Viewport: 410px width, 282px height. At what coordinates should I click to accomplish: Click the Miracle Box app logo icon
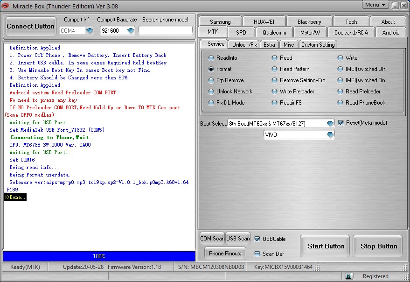coord(5,6)
